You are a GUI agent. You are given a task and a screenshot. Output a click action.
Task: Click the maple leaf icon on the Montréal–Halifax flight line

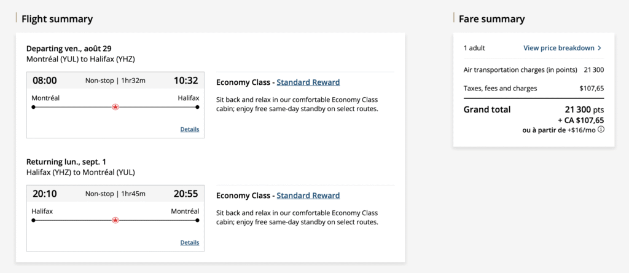(x=115, y=107)
